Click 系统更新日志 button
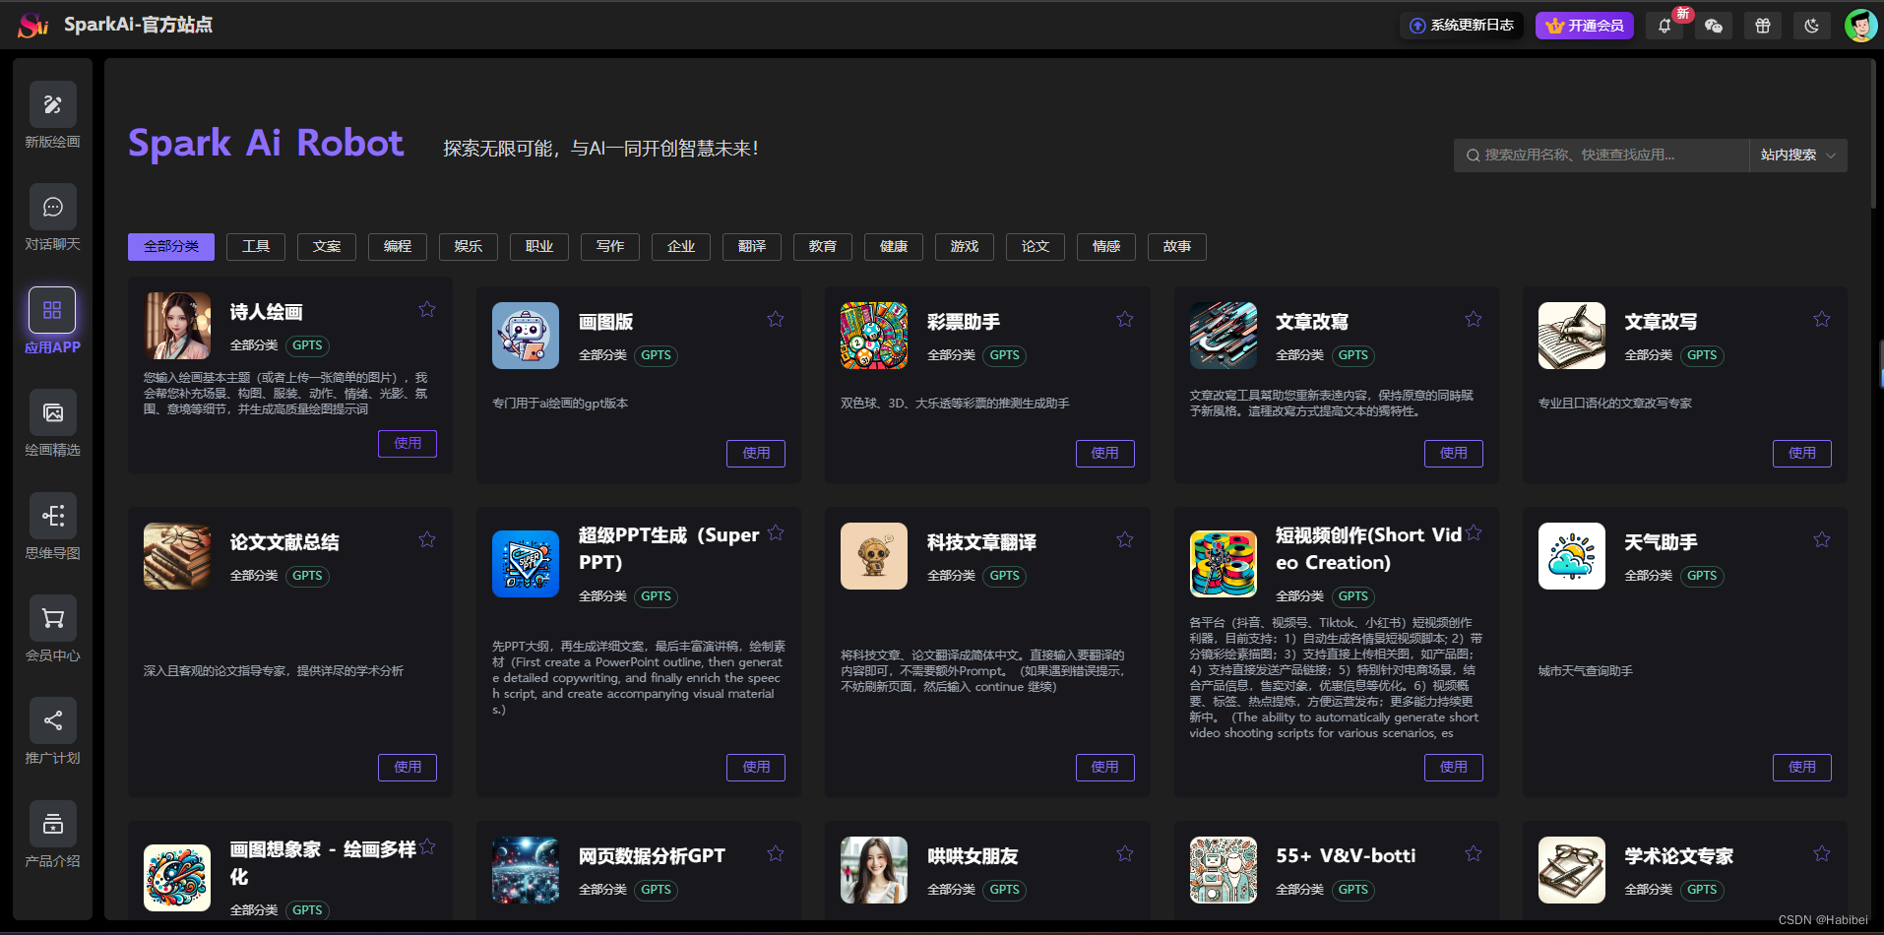1884x935 pixels. [1462, 26]
